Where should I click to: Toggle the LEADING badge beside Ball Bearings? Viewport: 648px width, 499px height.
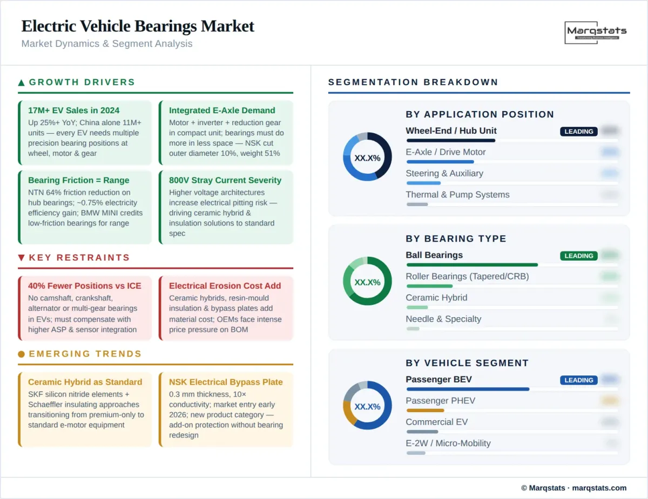tap(578, 256)
